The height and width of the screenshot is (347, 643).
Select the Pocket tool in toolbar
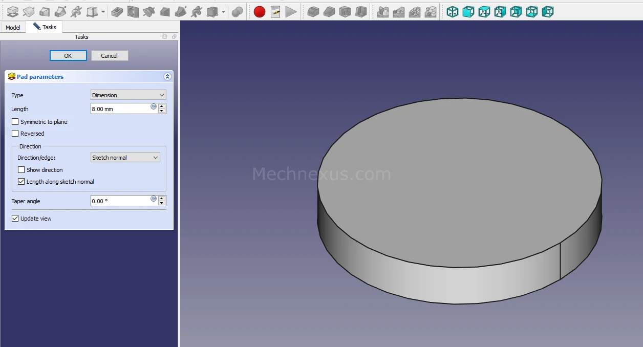point(117,11)
